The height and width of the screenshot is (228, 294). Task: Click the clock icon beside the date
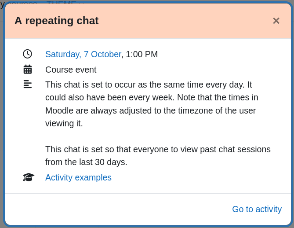point(28,54)
